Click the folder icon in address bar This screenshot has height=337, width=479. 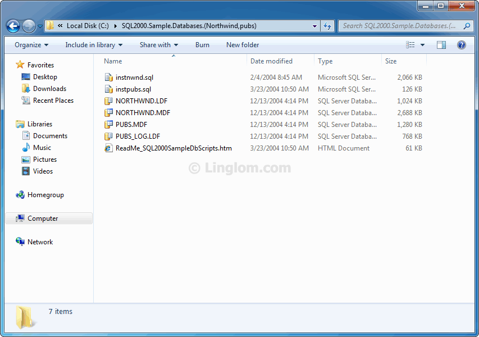tap(50, 26)
